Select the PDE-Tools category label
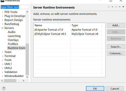Image resolution: width=126 pixels, height=91 pixels. [x=11, y=12]
